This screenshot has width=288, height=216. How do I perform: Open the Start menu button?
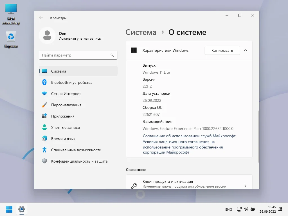coord(9,209)
